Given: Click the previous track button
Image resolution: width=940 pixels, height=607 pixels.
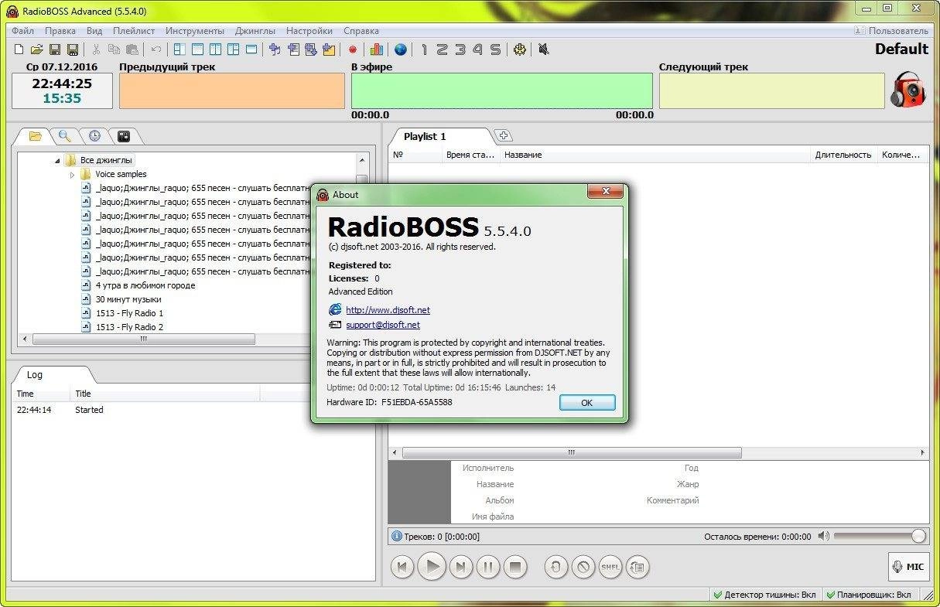Looking at the screenshot, I should click(402, 568).
